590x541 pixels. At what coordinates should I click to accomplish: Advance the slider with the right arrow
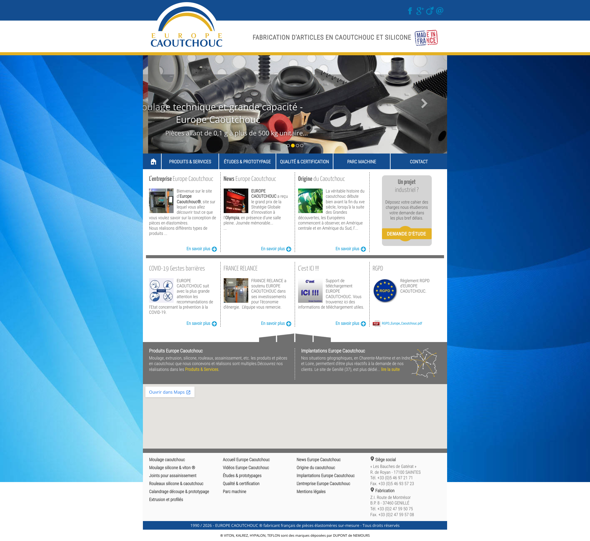coord(424,103)
